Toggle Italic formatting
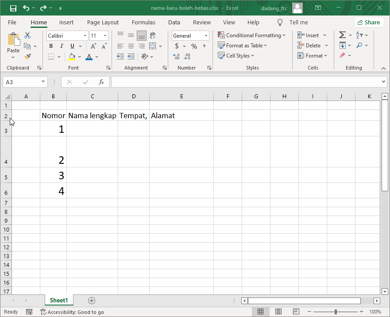 tap(62, 46)
